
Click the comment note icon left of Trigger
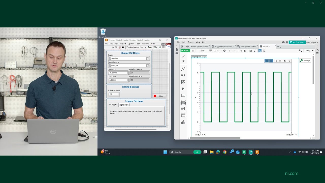pos(210,51)
